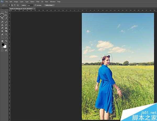This screenshot has height=121, width=157.
Task: Open the Layer menu
Action: 21,2
